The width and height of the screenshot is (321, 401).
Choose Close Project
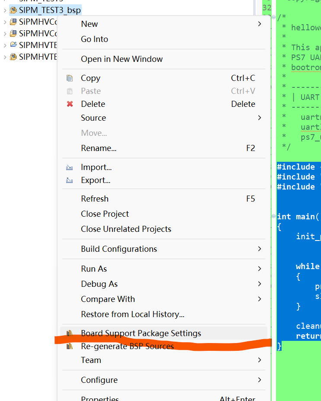tap(164, 214)
